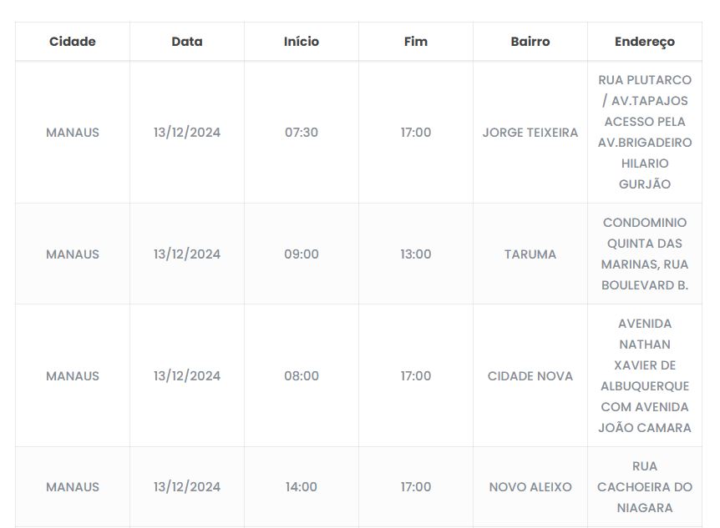
Task: Select the 09:00 start time cell
Action: 302,254
